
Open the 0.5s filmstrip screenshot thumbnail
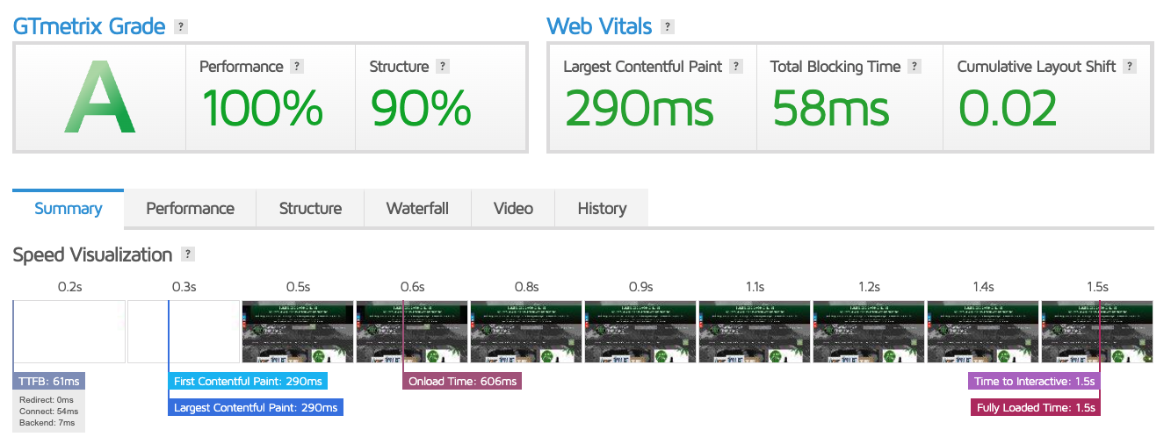click(x=298, y=332)
